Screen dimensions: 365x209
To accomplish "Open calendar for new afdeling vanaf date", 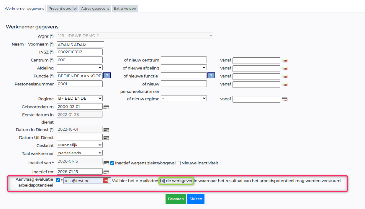I will (285, 69).
